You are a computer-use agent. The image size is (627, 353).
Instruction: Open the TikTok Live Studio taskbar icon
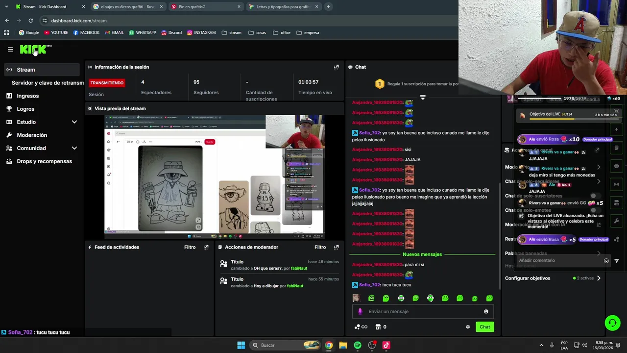(386, 345)
